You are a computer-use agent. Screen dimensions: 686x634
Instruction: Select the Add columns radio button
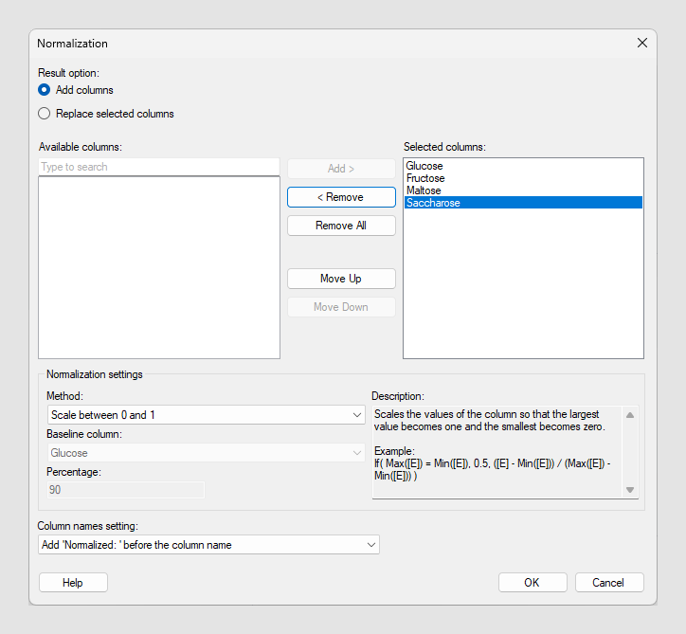[x=45, y=90]
